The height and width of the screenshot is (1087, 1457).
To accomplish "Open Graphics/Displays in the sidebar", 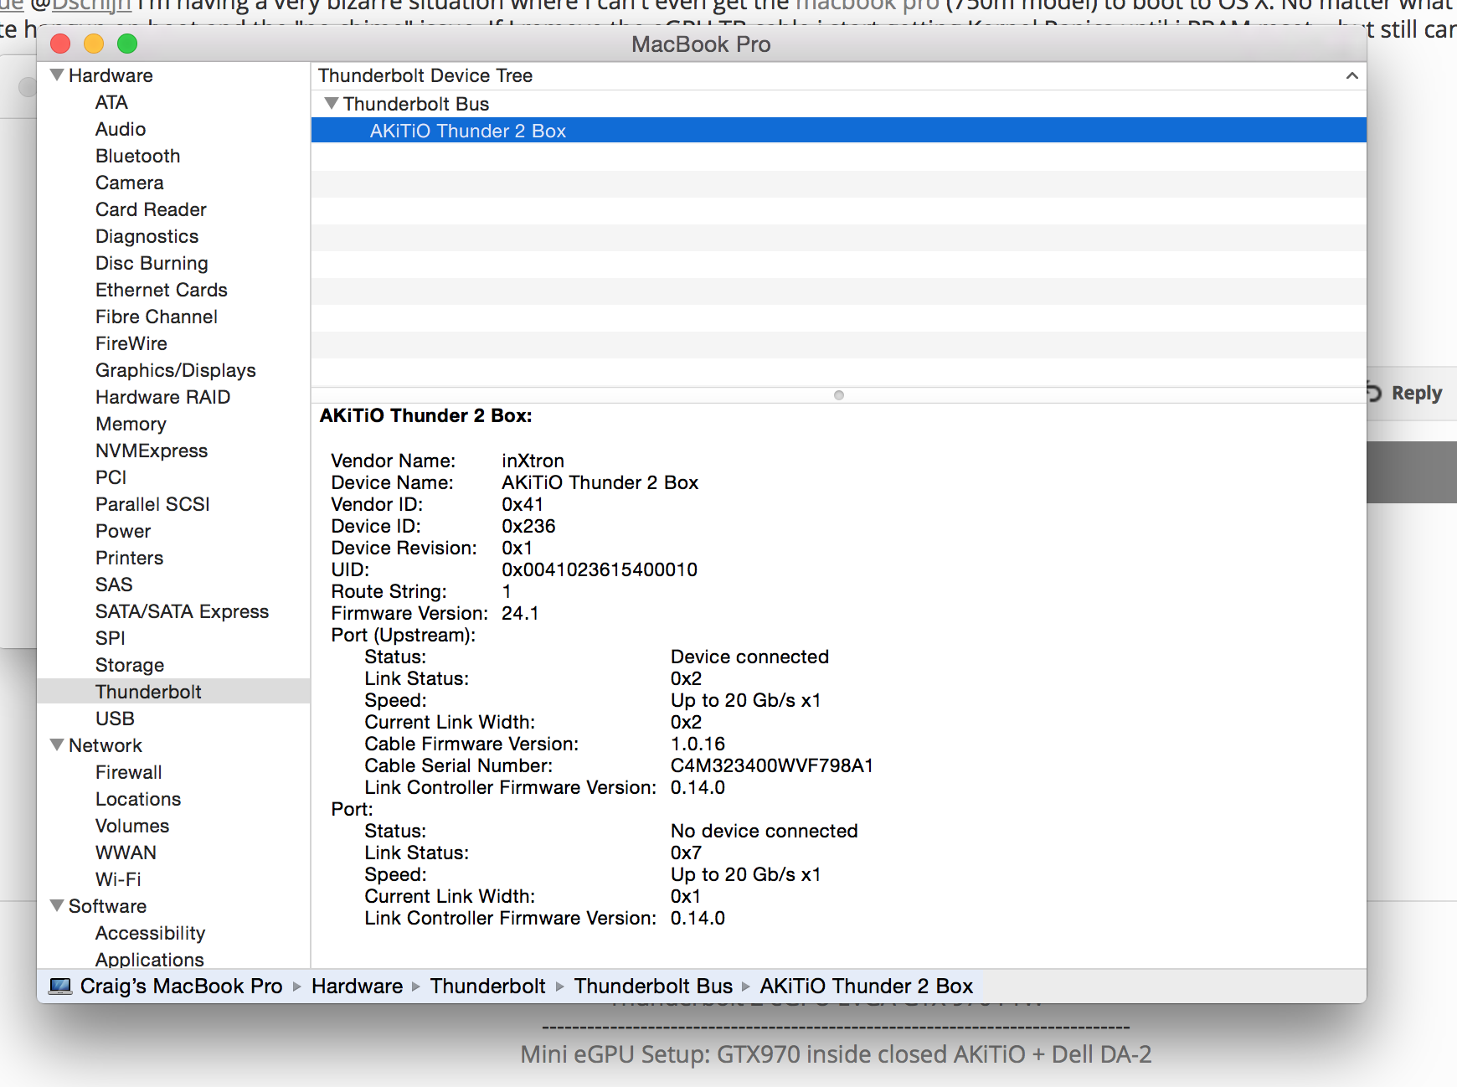I will [x=176, y=370].
